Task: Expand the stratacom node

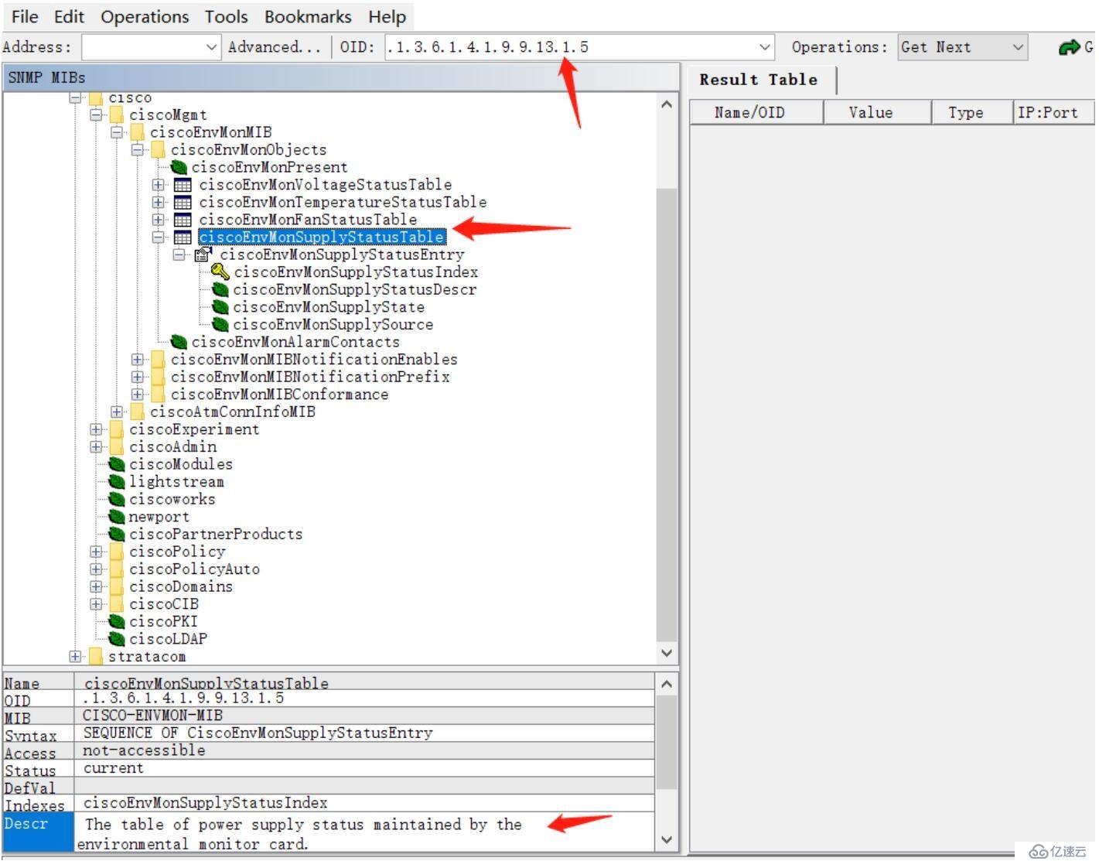Action: [75, 657]
